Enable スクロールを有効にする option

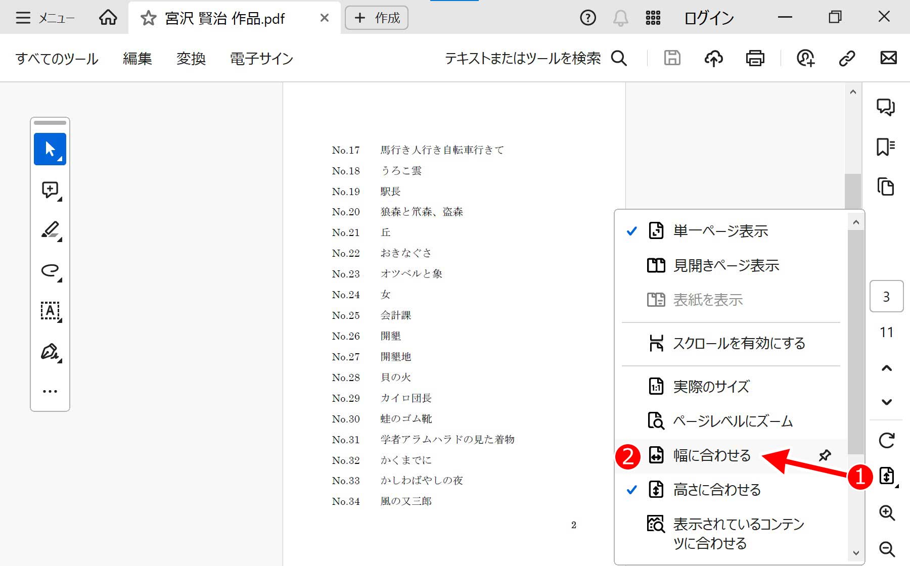[x=731, y=343]
